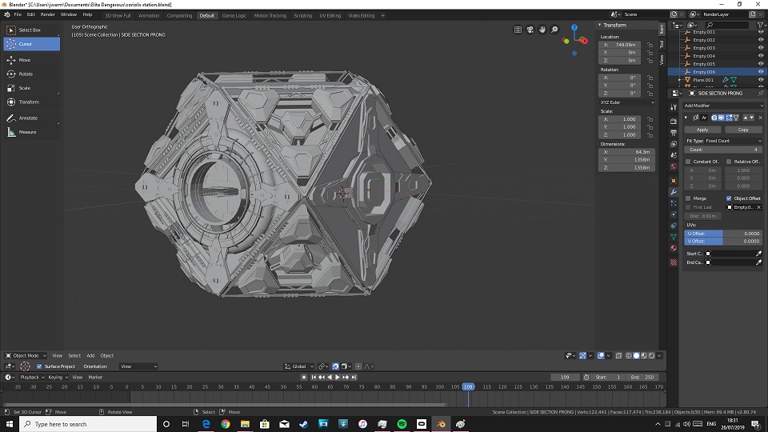
Task: Open the World properties tab
Action: pyautogui.click(x=674, y=166)
